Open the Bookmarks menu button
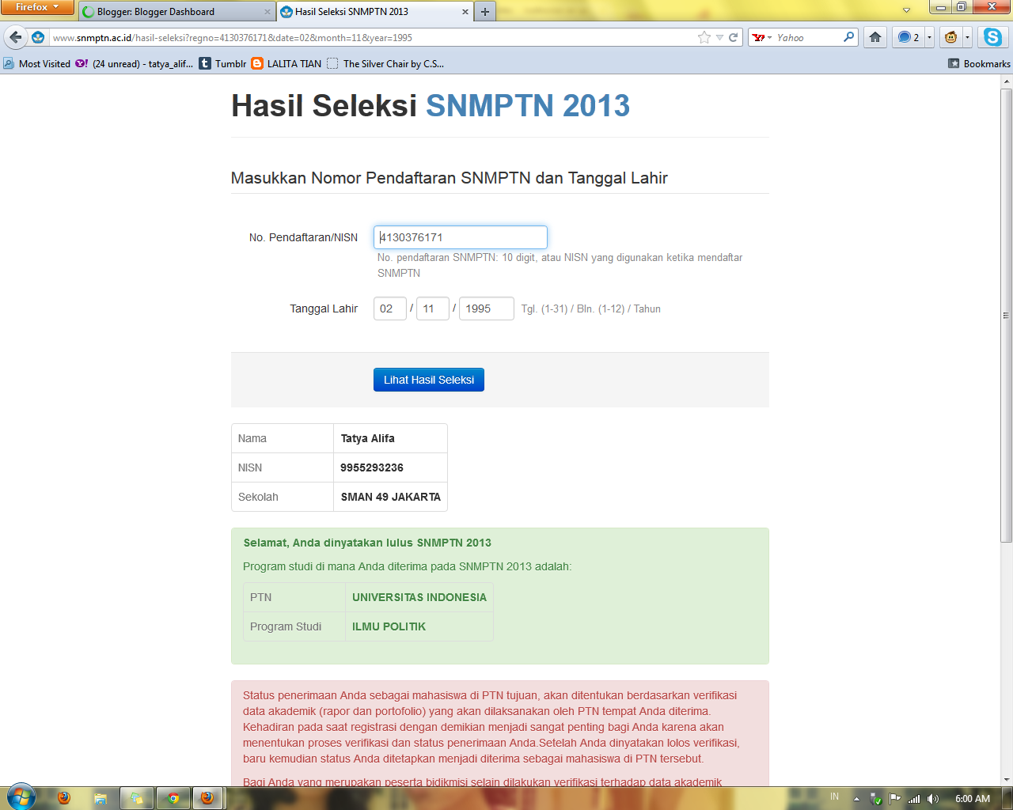Viewport: 1013px width, 810px height. 979,64
